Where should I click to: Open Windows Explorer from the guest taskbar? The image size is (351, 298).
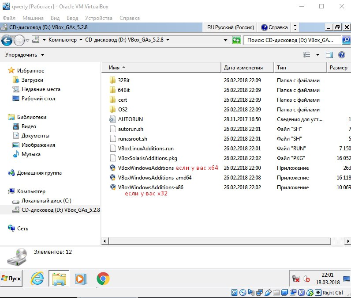(x=59, y=279)
